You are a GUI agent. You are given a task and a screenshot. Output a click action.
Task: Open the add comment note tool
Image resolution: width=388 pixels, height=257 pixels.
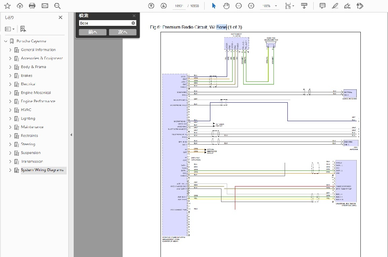point(322,6)
